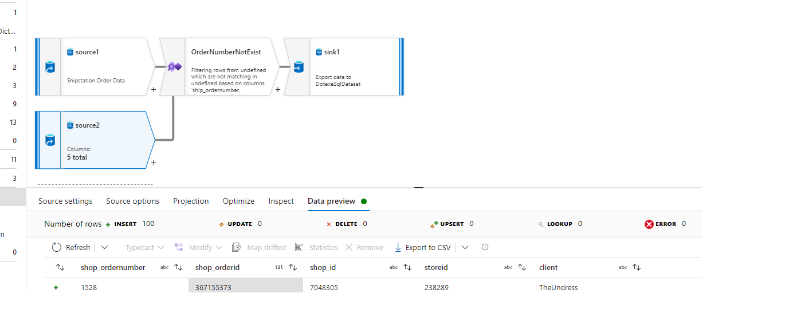Select the sink1 node title
This screenshot has width=797, height=309.
[333, 52]
